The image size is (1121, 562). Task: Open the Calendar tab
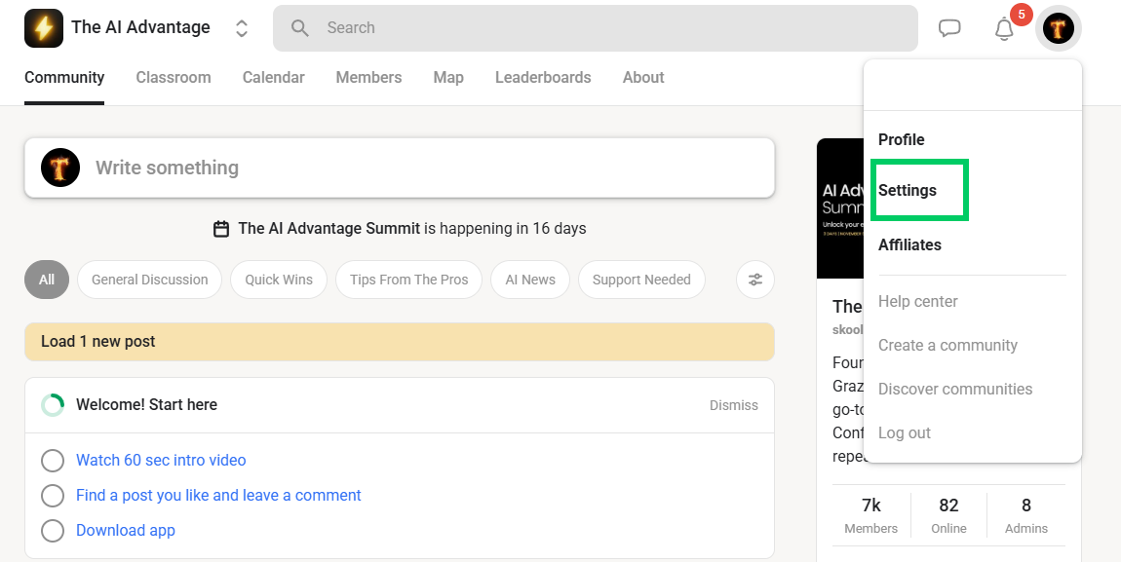[273, 77]
